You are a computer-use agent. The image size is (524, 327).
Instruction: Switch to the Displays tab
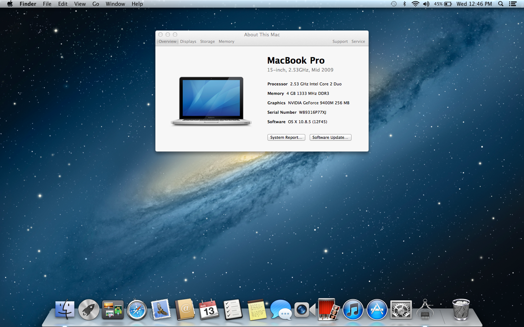tap(188, 41)
